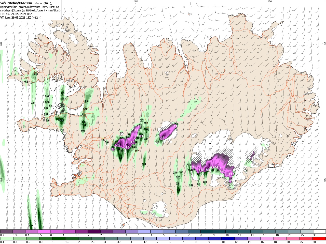Select the 'VT: Lau. 29.05.2021 18Z (+12 h)' line
Image resolution: width=326 pixels, height=244 pixels.
coord(21,18)
